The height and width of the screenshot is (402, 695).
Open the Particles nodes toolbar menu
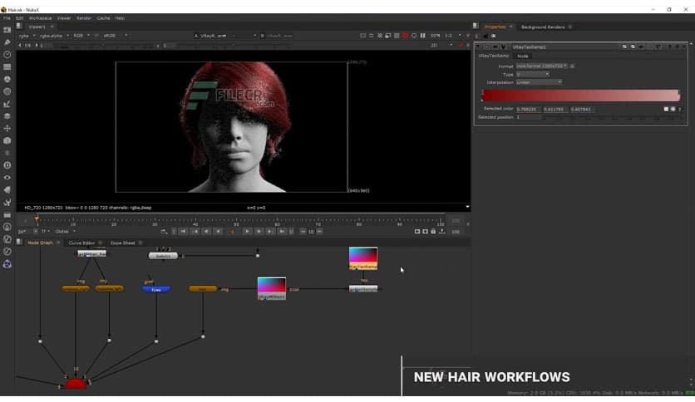7,153
